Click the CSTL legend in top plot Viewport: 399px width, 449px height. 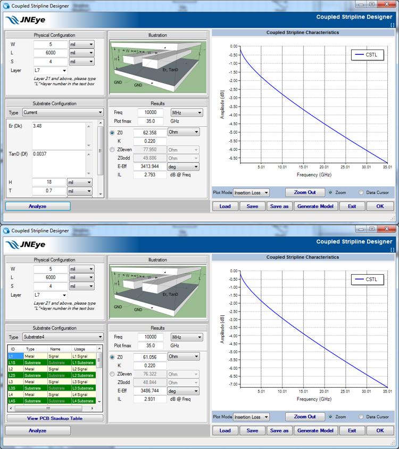click(x=367, y=55)
